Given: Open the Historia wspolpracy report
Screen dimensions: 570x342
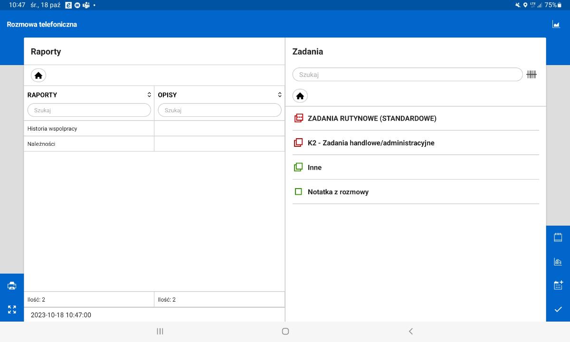Looking at the screenshot, I should (52, 129).
